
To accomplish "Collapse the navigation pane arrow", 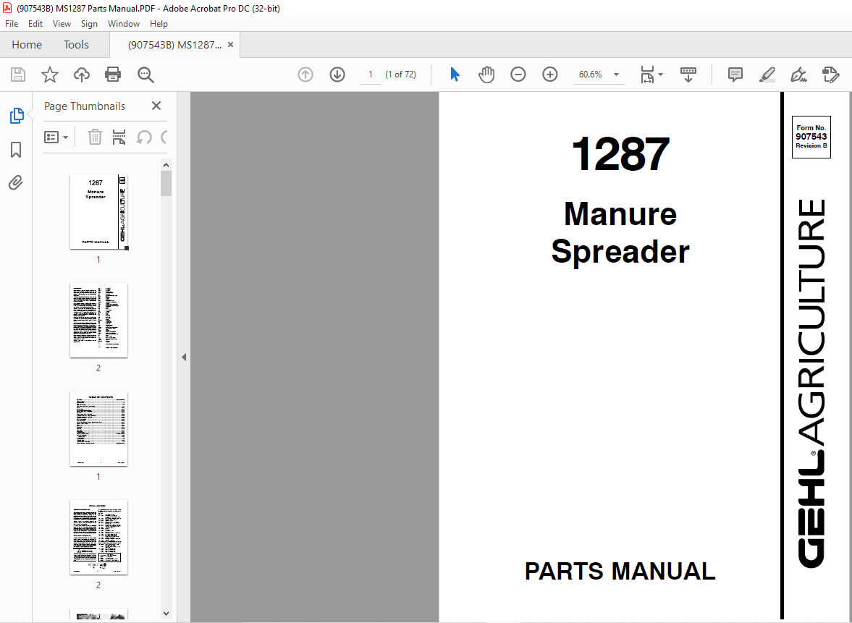I will click(184, 357).
